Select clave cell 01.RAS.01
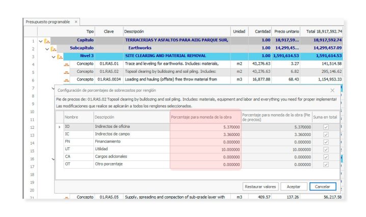Viewport: 366px width, 217px height. [109, 64]
